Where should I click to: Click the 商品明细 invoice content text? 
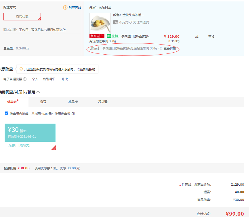(49, 79)
